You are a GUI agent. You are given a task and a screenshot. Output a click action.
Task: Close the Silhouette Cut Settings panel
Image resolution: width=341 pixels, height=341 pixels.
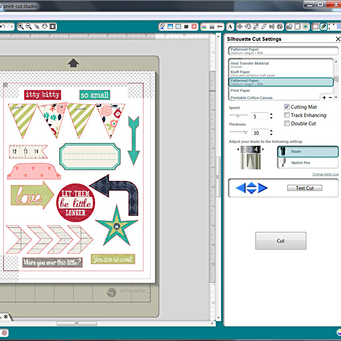pyautogui.click(x=338, y=39)
